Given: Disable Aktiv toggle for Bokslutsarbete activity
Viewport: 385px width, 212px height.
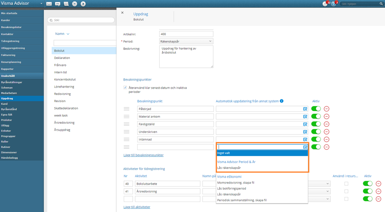Looking at the screenshot, I should point(368,184).
